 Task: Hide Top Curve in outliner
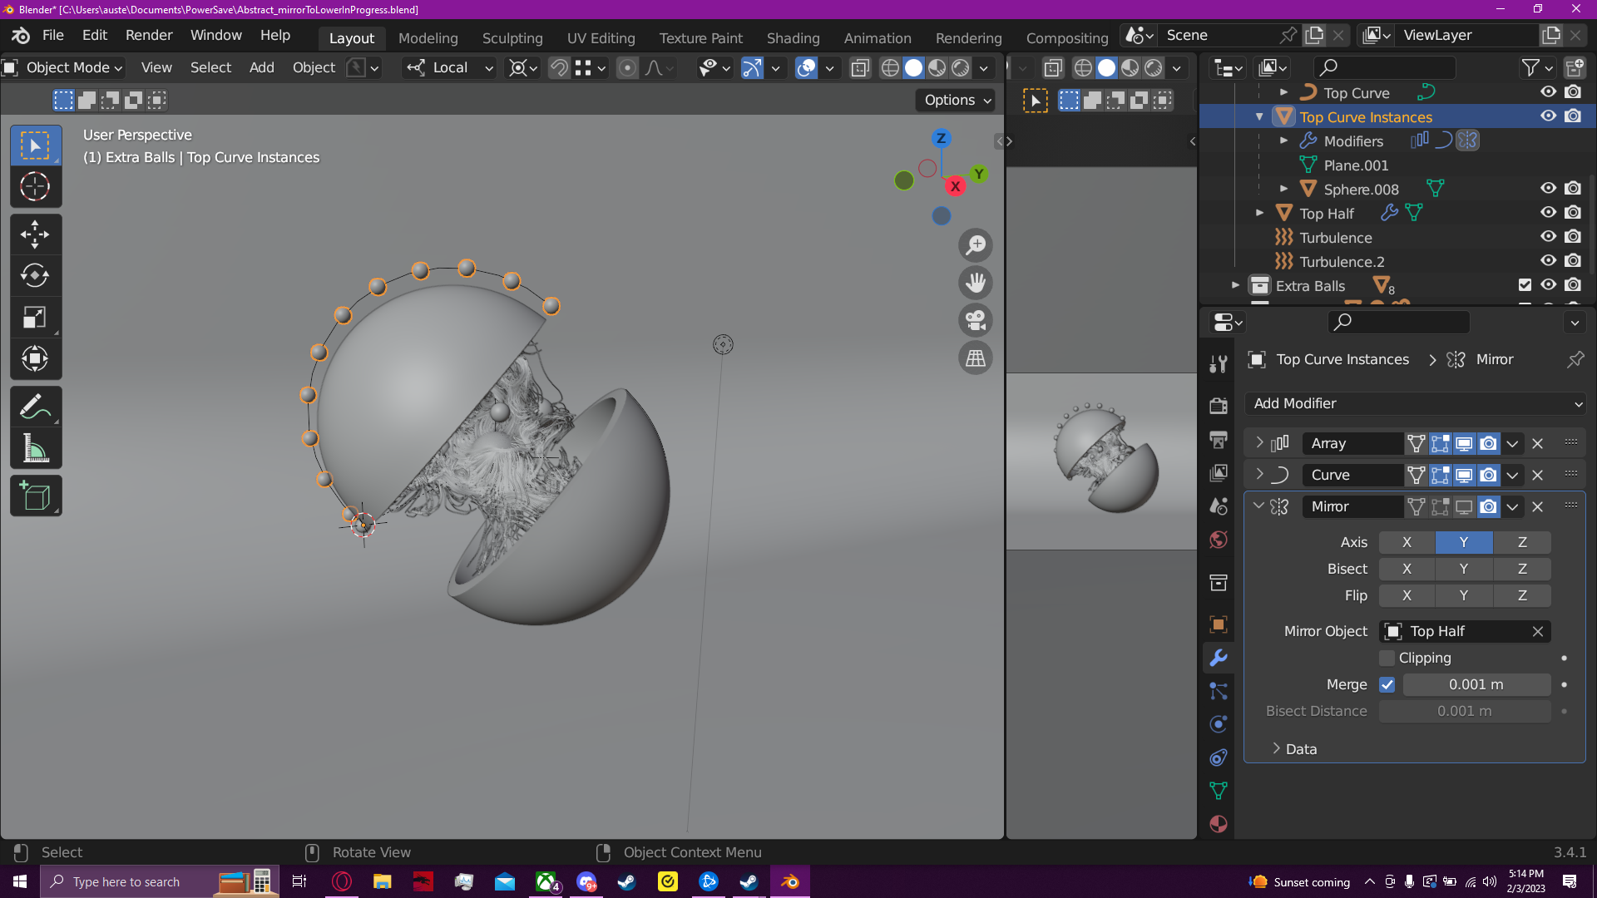(1548, 92)
